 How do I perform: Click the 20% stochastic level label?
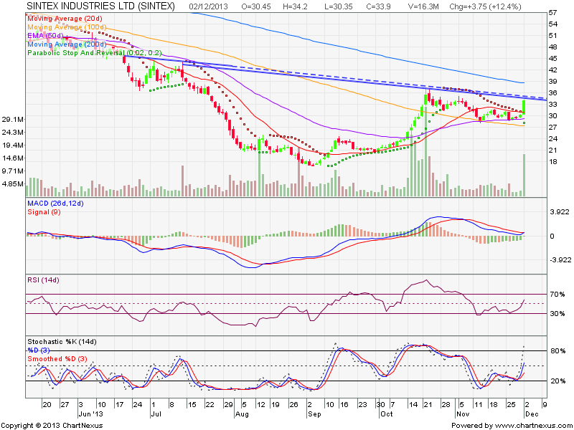(x=558, y=381)
